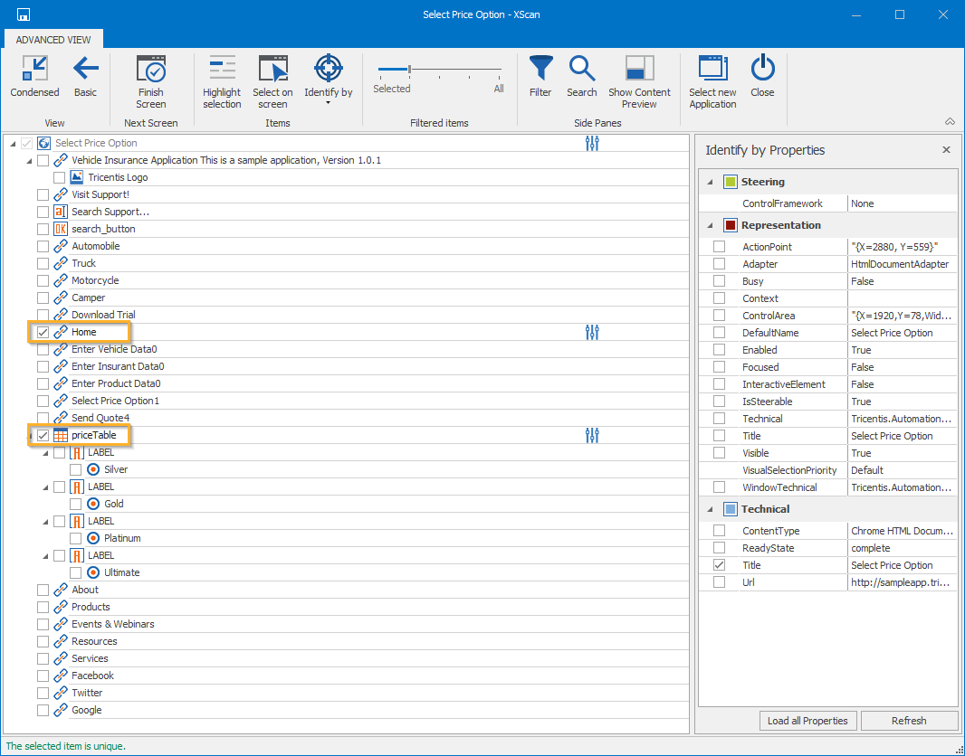The width and height of the screenshot is (965, 756).
Task: Switch to Condensed view
Action: pyautogui.click(x=34, y=77)
